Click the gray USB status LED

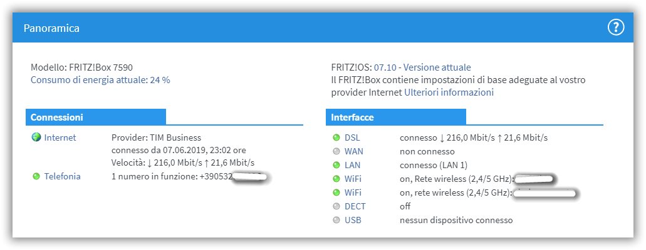(336, 220)
